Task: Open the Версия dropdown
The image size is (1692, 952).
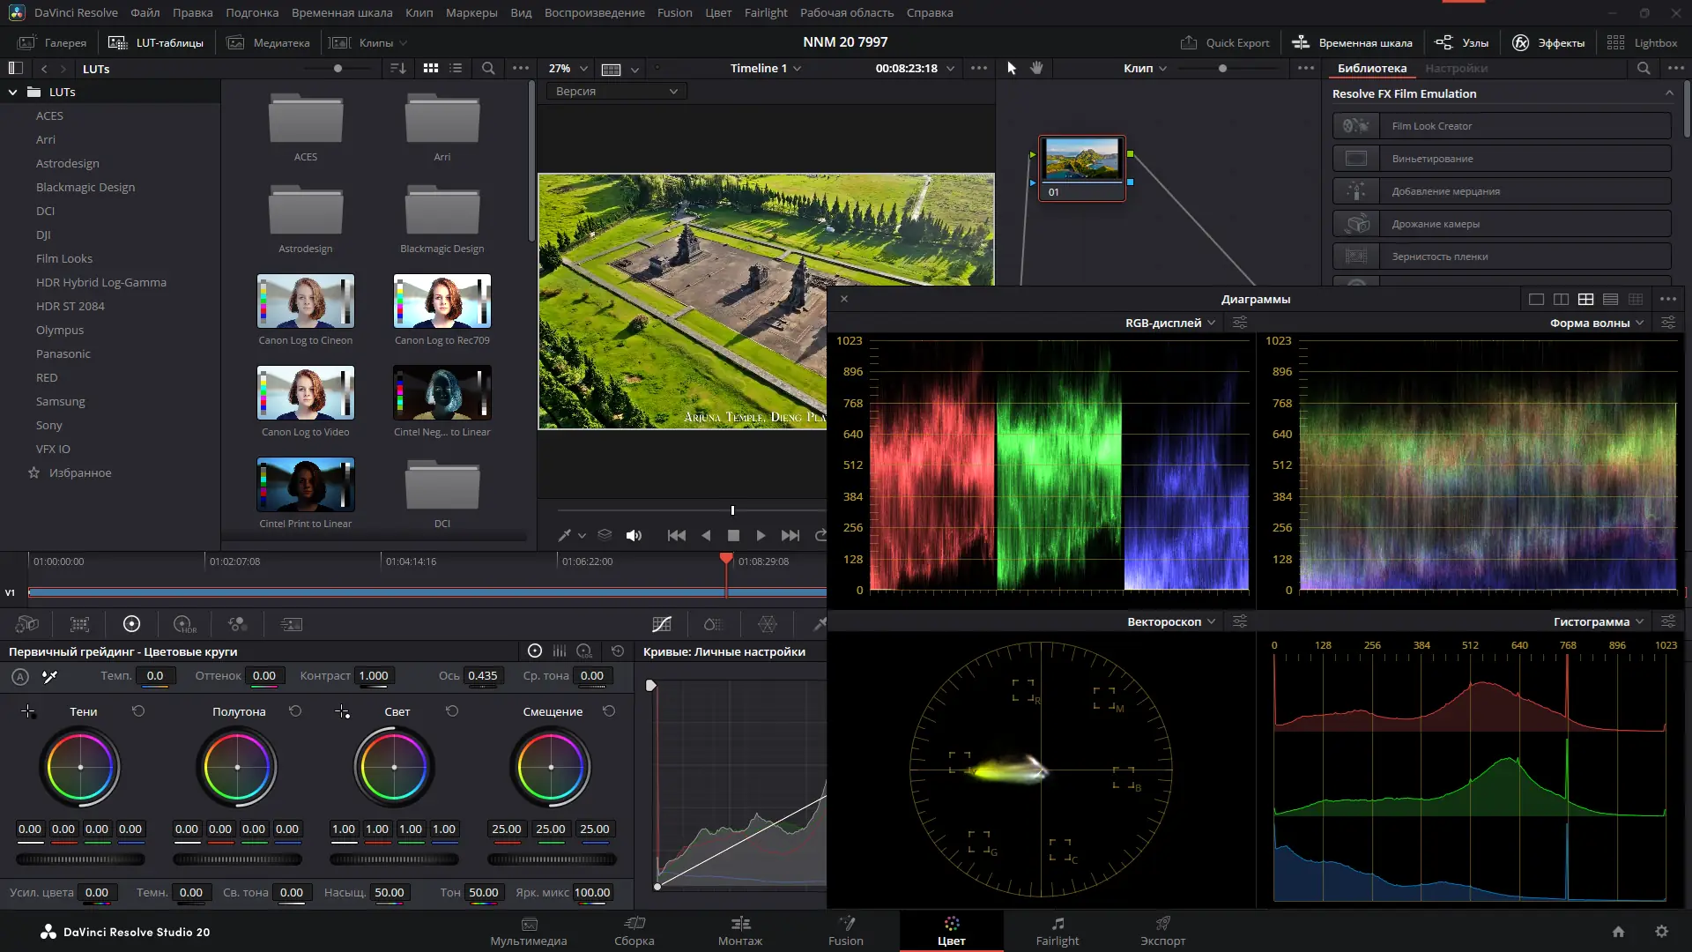Action: (616, 91)
